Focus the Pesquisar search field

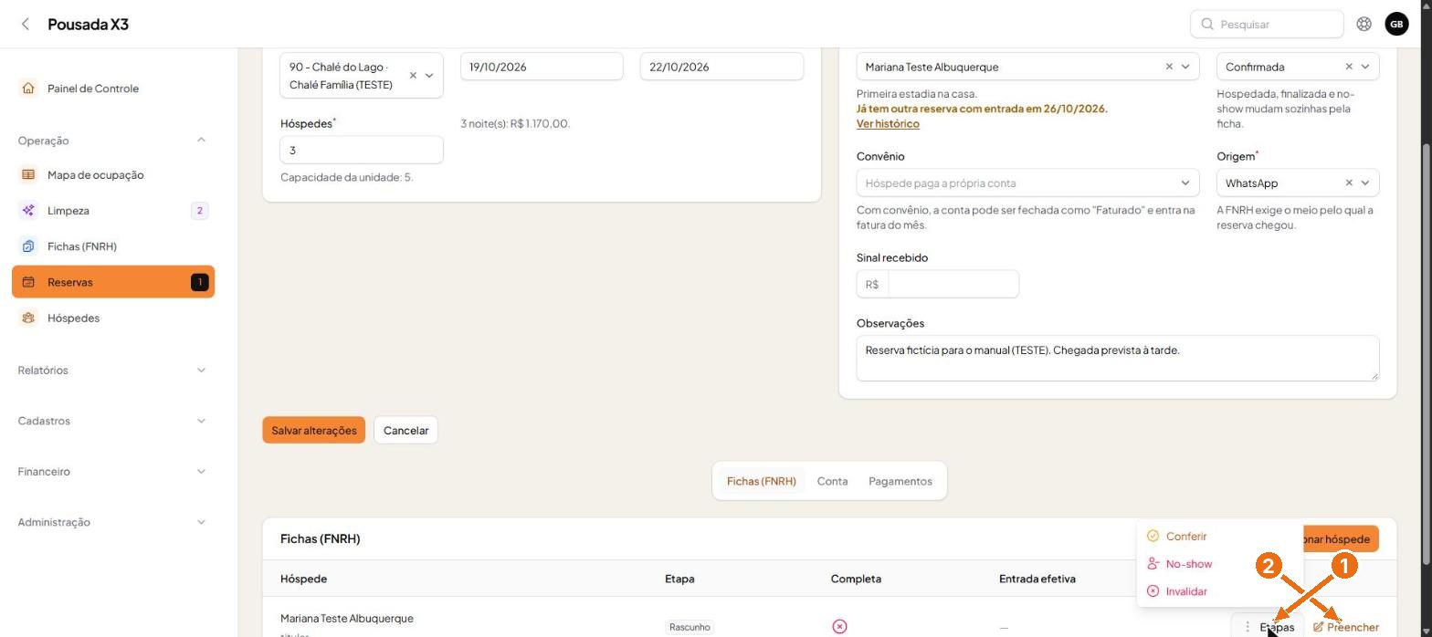click(1267, 24)
